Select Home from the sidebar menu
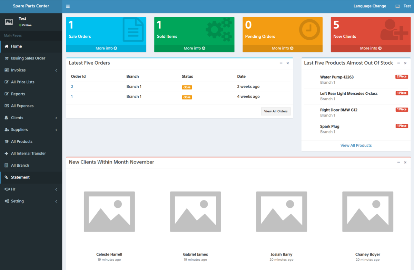414x270 pixels. tap(16, 46)
